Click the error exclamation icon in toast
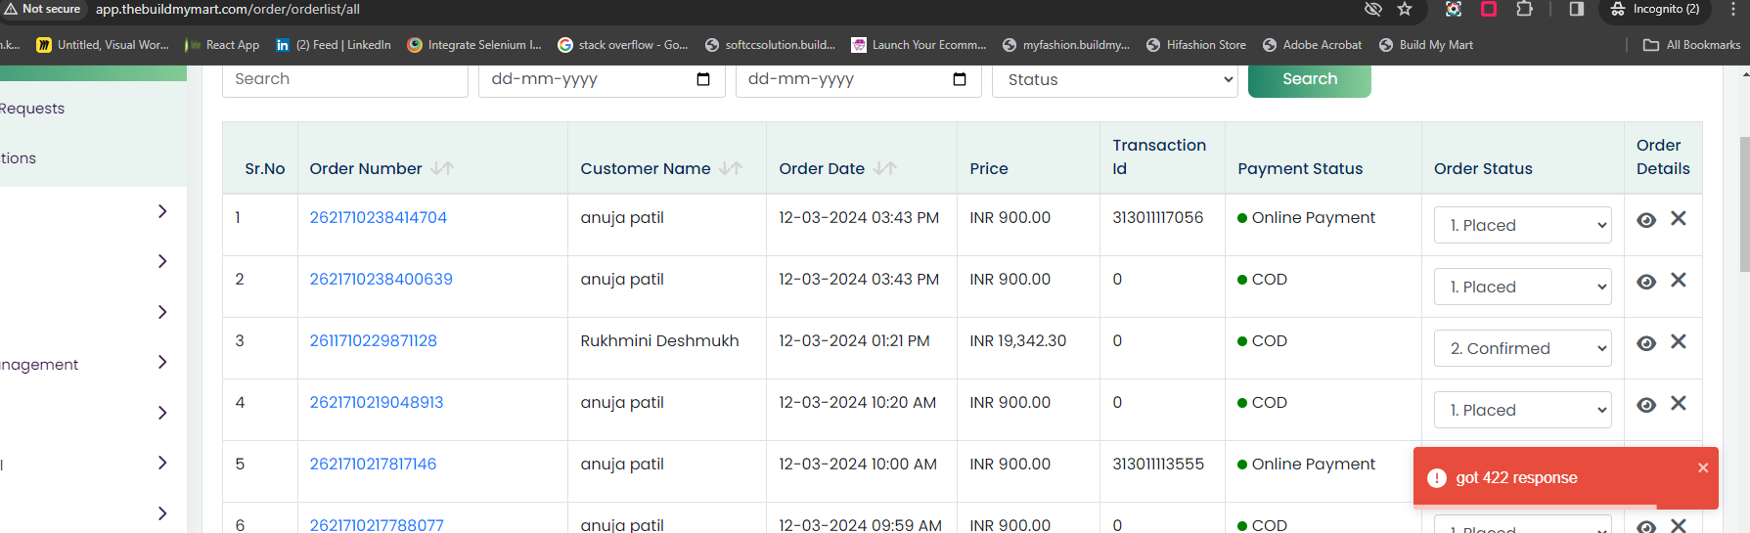1750x533 pixels. pyautogui.click(x=1437, y=478)
